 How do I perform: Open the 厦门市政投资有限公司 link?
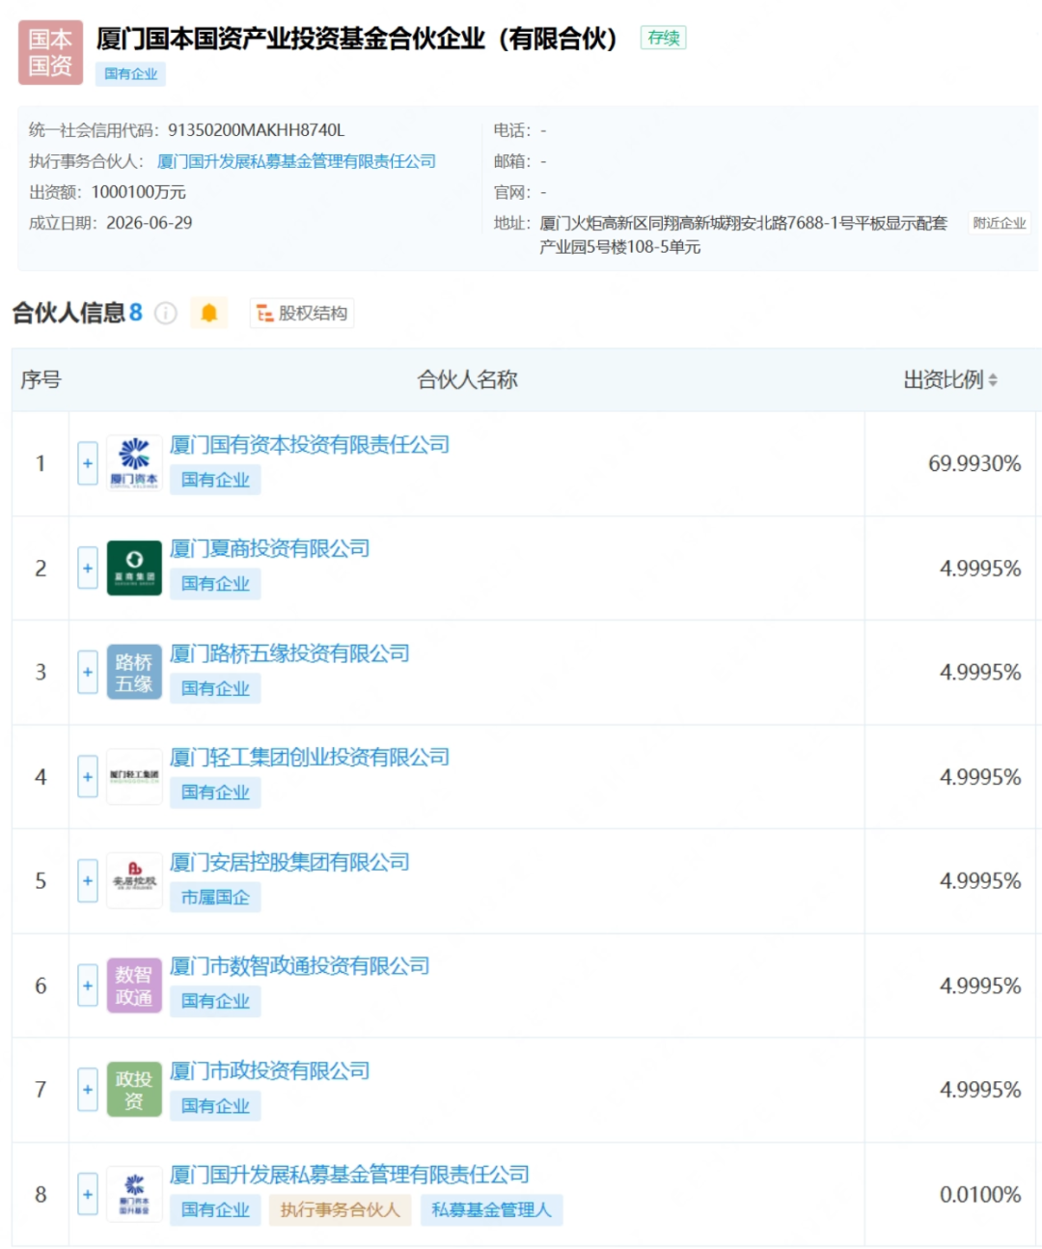[x=270, y=1070]
